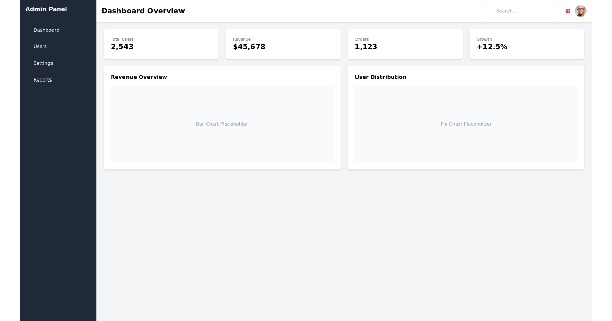Click the Revenue Overview panel heading
Screen dimensions: 612x321
[139, 77]
